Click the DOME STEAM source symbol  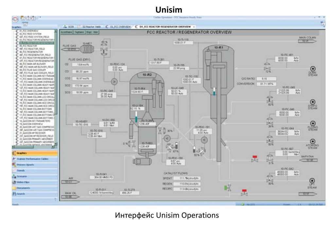pyautogui.click(x=313, y=69)
